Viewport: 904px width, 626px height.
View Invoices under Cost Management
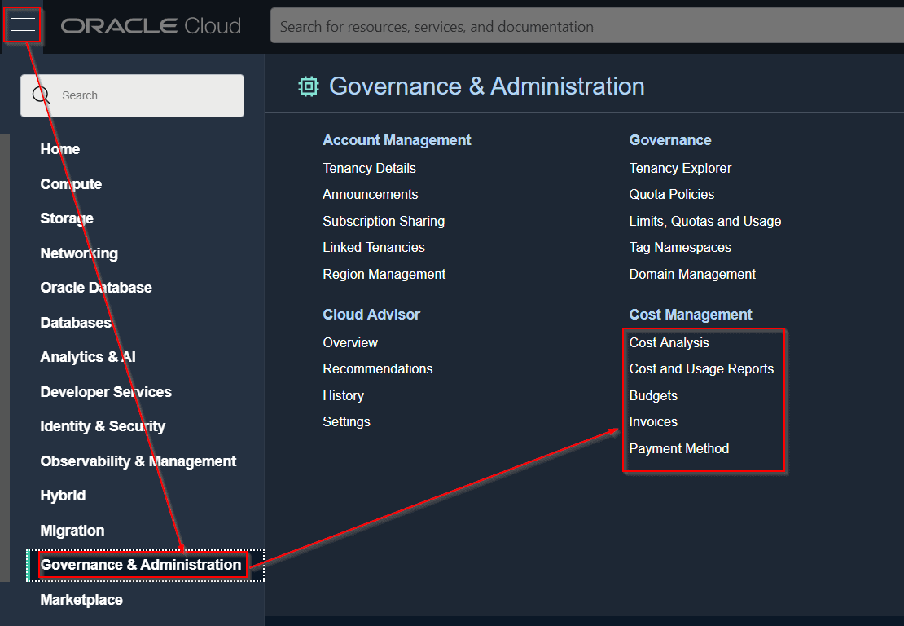coord(653,422)
